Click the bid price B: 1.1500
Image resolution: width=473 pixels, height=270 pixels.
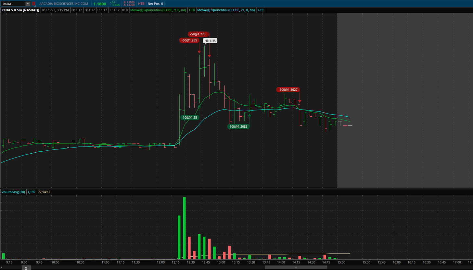tap(129, 2)
